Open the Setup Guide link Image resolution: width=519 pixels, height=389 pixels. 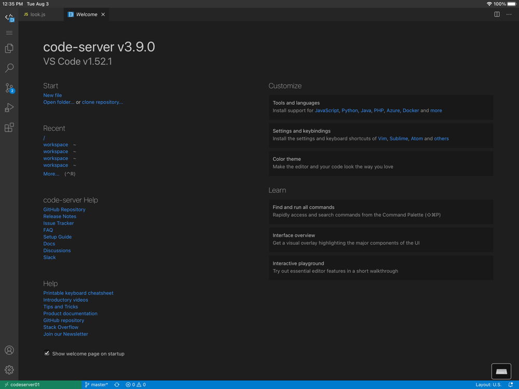point(57,237)
